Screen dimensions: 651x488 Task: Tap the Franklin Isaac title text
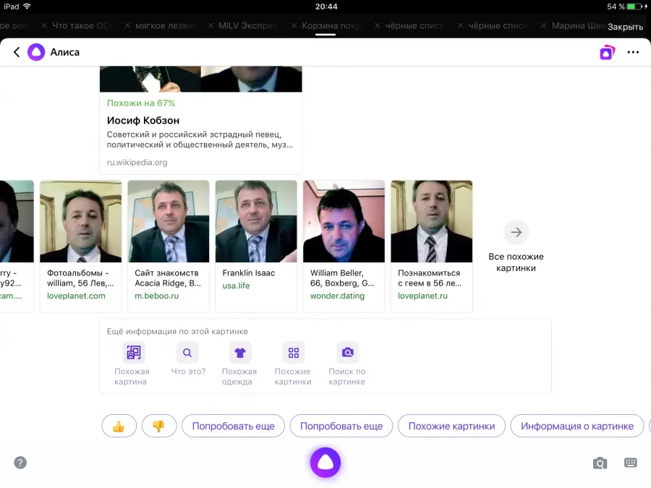pos(249,273)
